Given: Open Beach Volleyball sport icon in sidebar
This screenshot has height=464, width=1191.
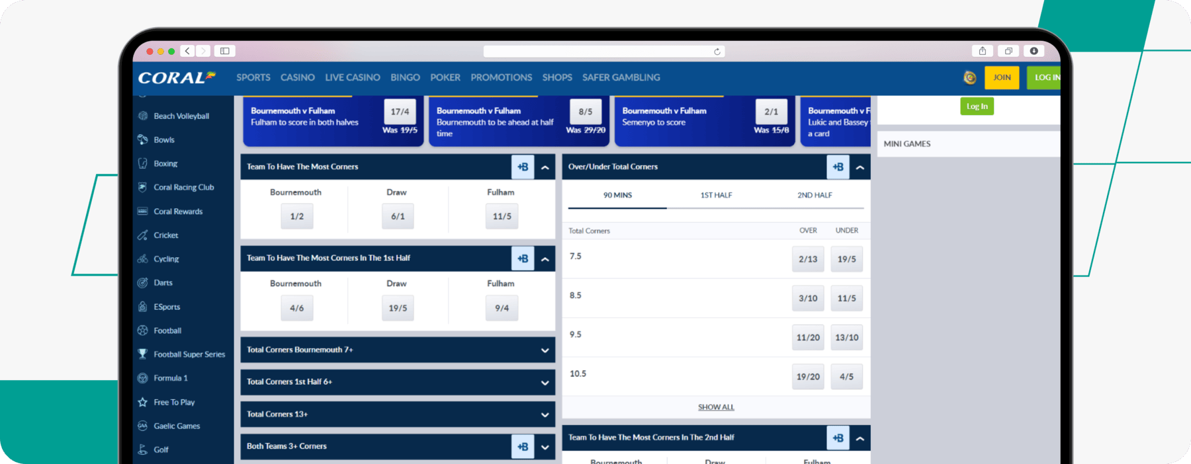Looking at the screenshot, I should 142,116.
